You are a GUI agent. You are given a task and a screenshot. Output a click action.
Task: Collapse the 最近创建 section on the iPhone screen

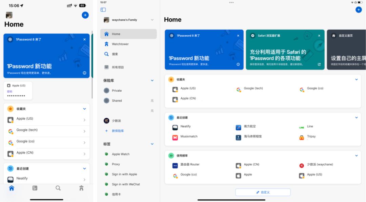click(x=84, y=169)
